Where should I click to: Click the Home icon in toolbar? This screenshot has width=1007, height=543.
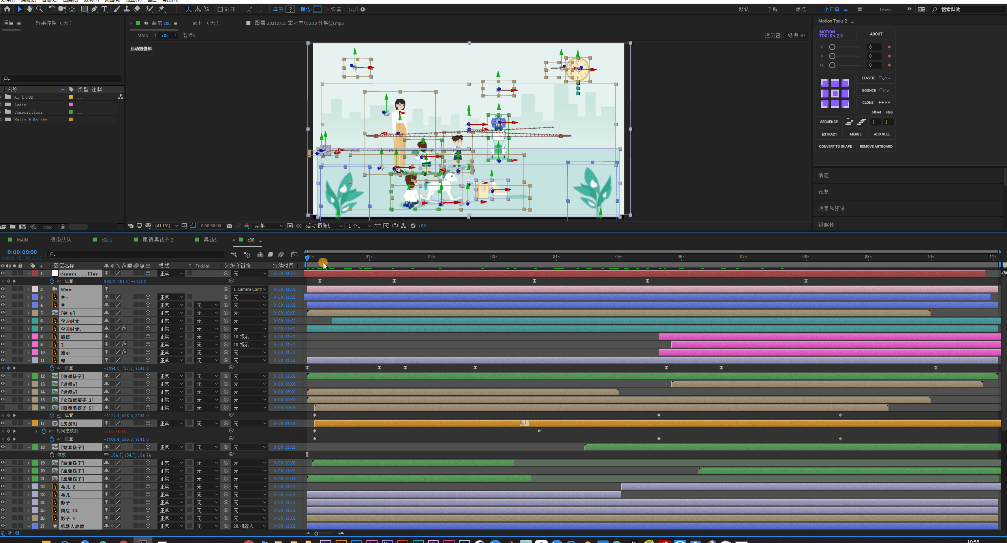point(7,9)
